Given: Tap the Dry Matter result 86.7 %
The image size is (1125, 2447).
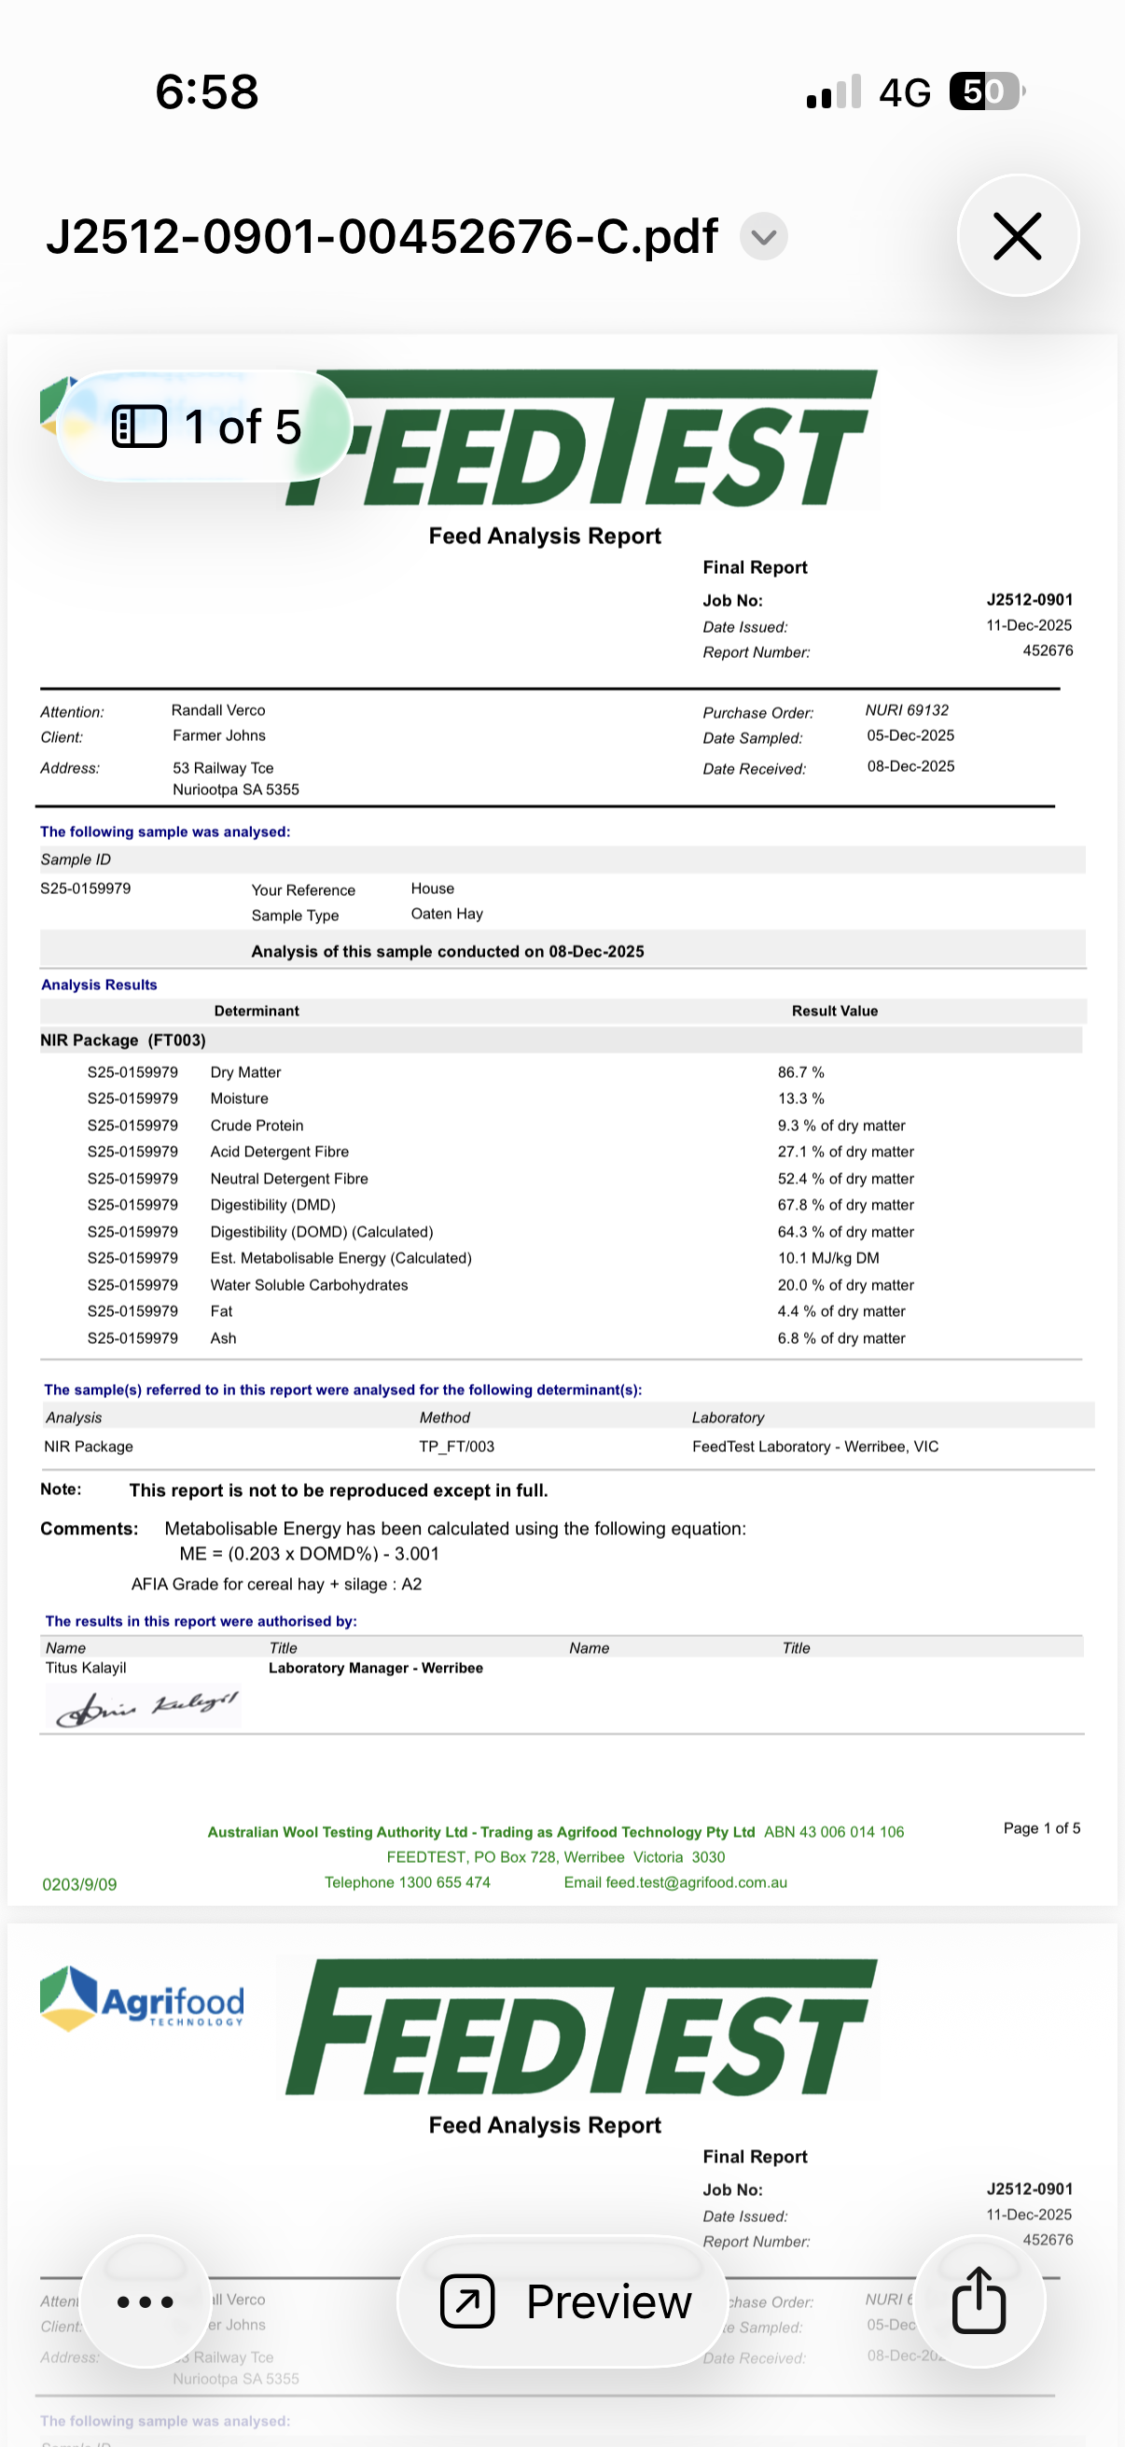Looking at the screenshot, I should 800,1071.
